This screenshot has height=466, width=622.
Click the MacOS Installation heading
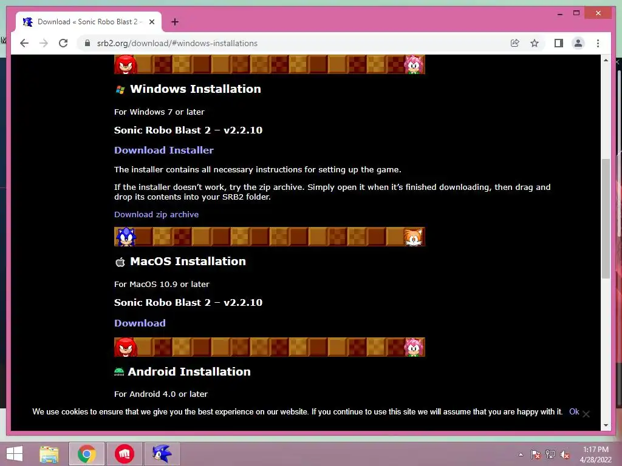click(188, 261)
